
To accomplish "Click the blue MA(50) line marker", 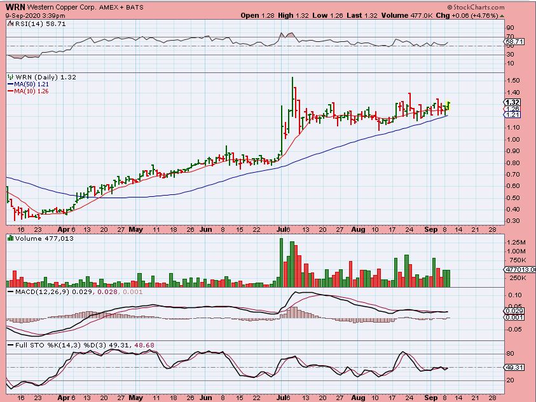I will click(x=11, y=84).
